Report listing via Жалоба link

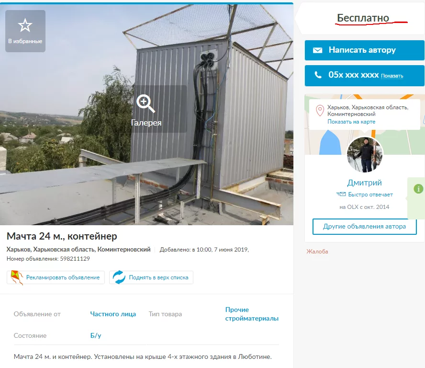(x=317, y=252)
